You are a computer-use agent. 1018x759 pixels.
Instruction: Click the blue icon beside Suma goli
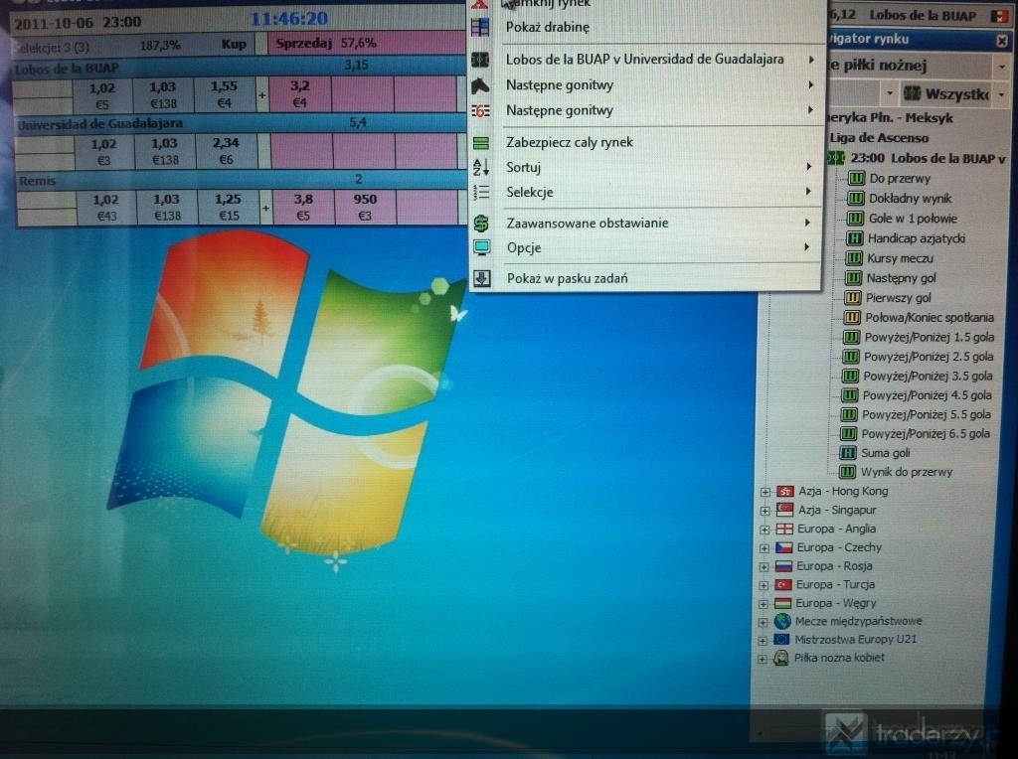[x=848, y=452]
